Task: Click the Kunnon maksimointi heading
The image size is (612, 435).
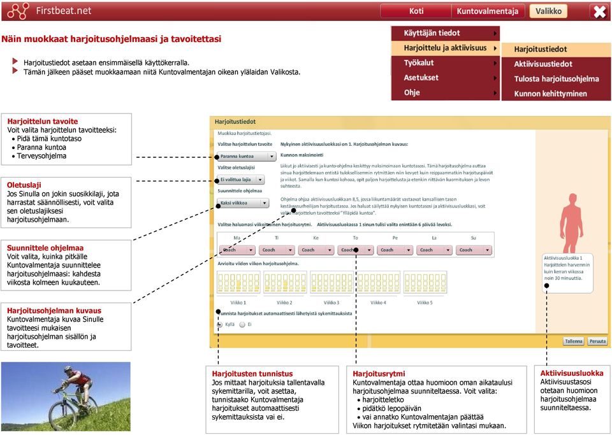Action: pos(302,155)
